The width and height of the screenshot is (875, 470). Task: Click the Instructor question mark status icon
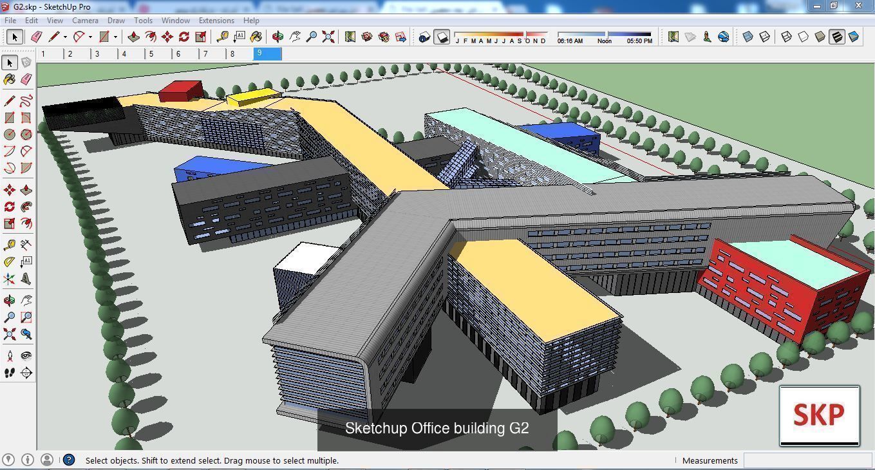click(x=69, y=460)
